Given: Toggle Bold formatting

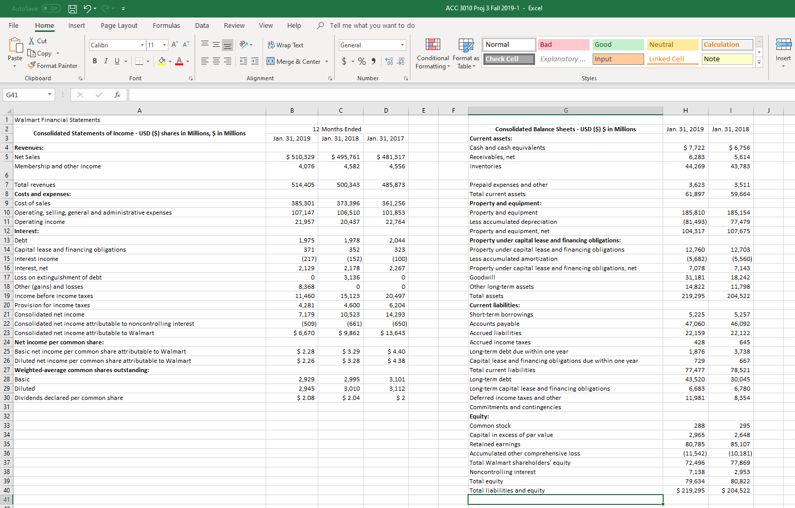Looking at the screenshot, I should click(x=95, y=61).
